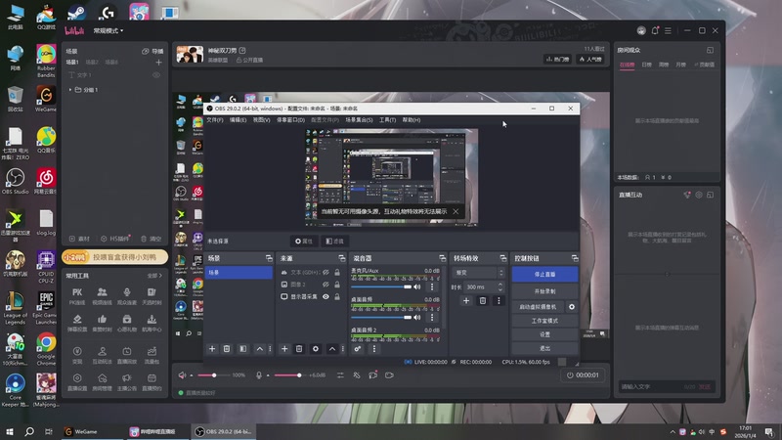
Task: Open 观众连麦 microphone tool in bilibili
Action: click(127, 296)
